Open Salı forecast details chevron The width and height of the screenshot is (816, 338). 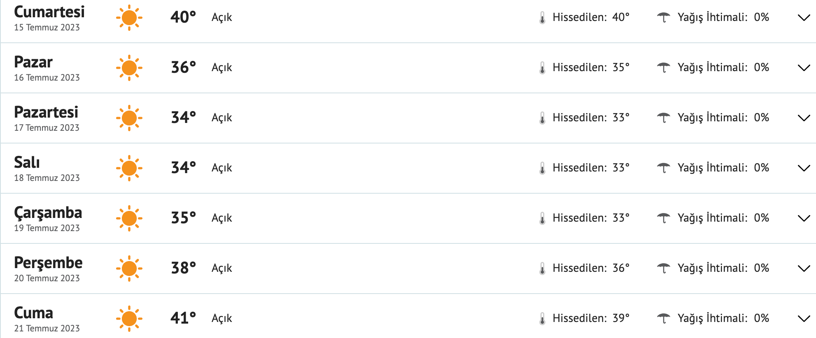(804, 168)
